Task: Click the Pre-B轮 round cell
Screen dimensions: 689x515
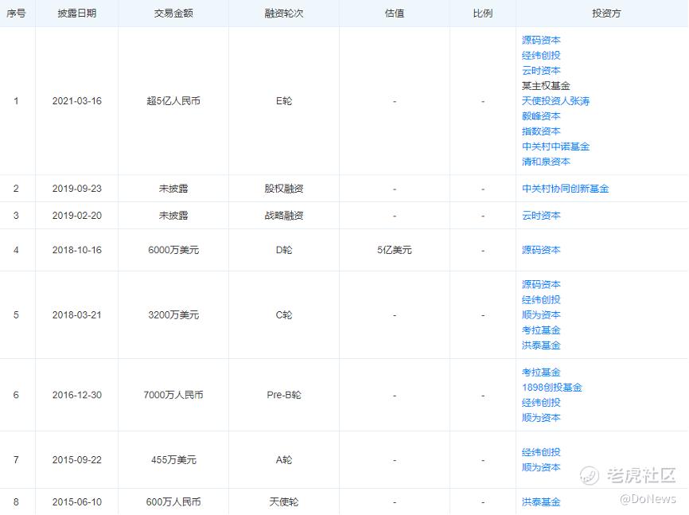Action: [284, 395]
